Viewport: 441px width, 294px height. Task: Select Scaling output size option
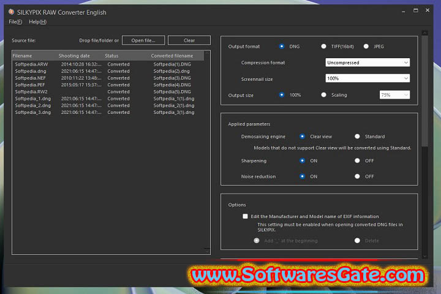coord(324,95)
